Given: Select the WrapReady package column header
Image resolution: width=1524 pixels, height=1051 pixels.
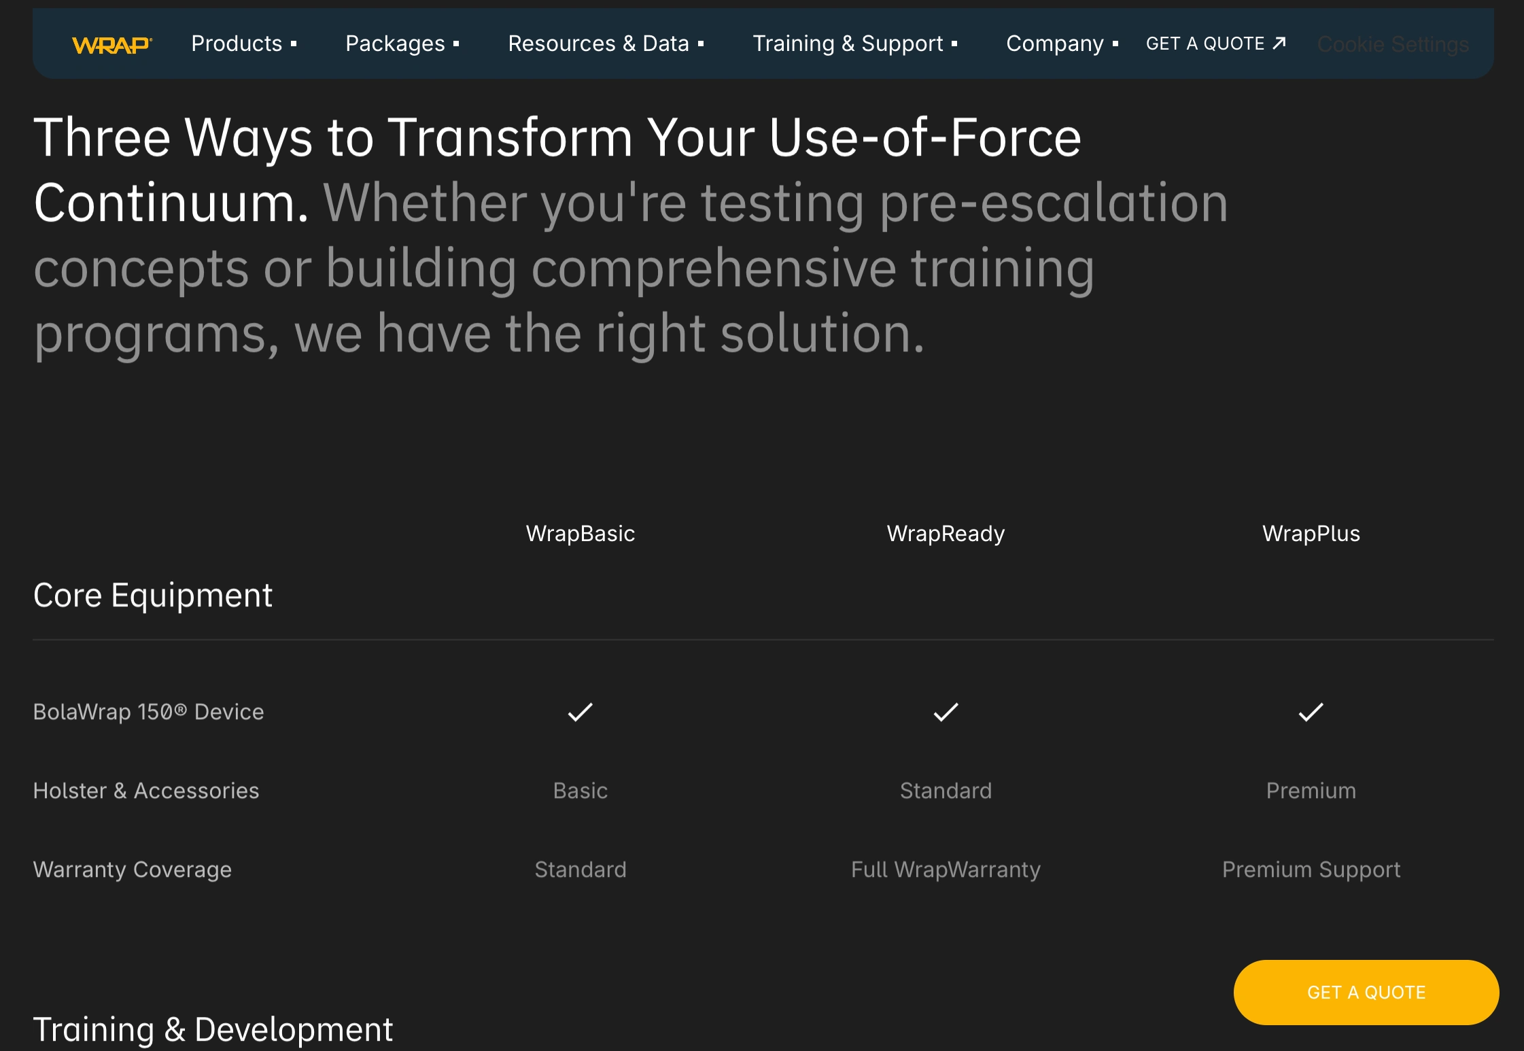Looking at the screenshot, I should point(946,534).
